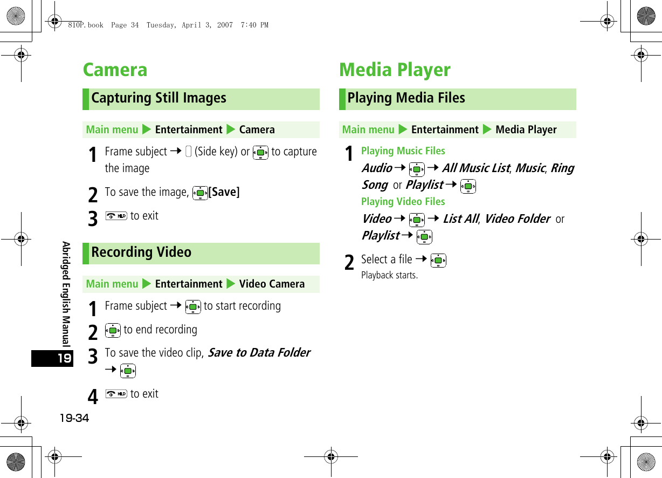
Task: Click the end key icon in Recording Video step 4
Action: coord(116,394)
